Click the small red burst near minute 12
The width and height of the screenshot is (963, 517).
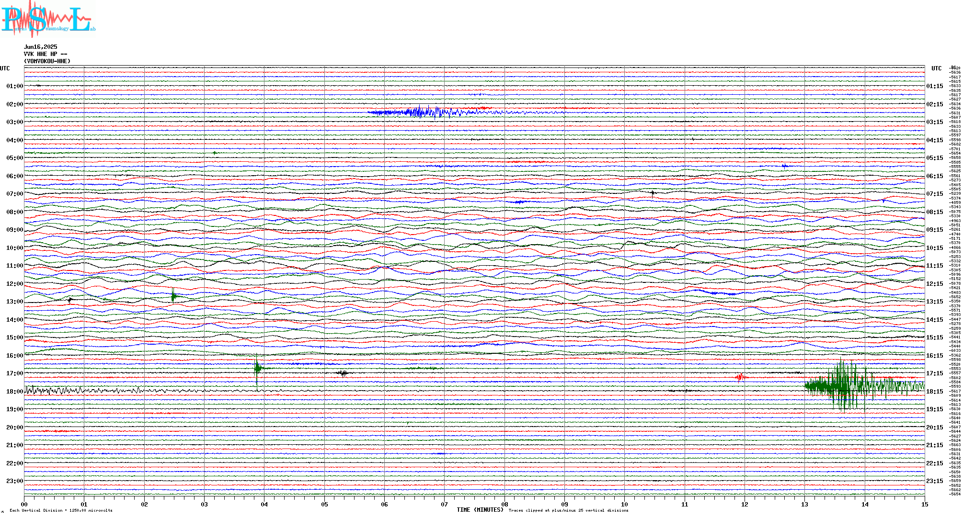point(741,377)
